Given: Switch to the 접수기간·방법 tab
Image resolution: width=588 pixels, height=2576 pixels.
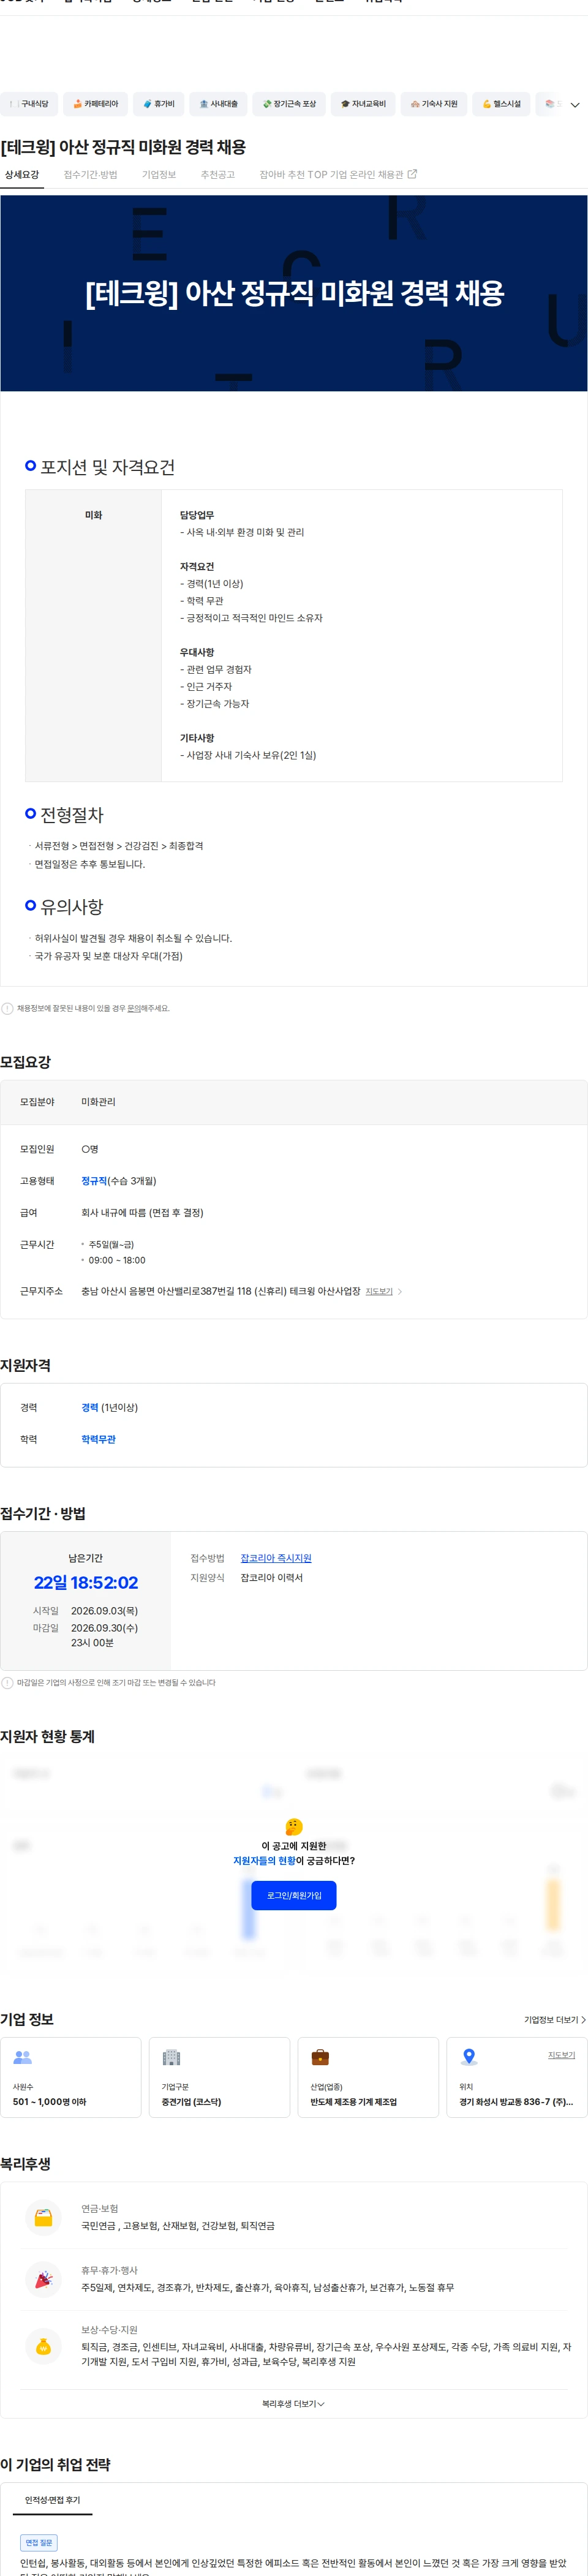Looking at the screenshot, I should (x=90, y=175).
